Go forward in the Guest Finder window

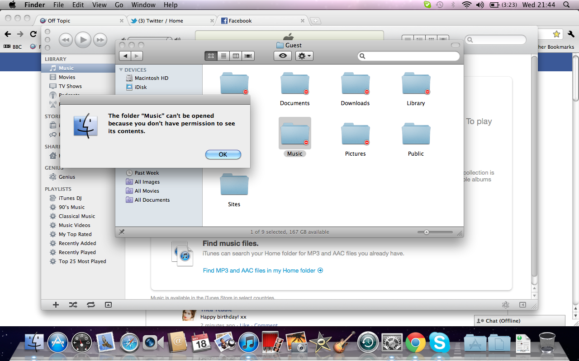click(x=137, y=56)
